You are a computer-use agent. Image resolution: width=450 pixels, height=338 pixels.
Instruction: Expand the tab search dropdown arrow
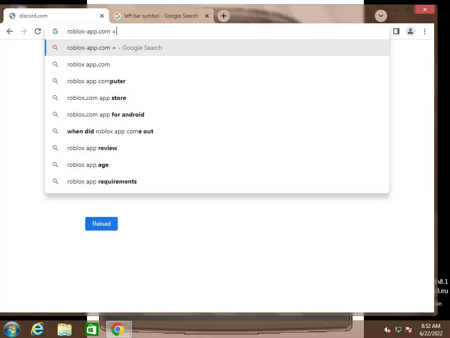point(381,16)
